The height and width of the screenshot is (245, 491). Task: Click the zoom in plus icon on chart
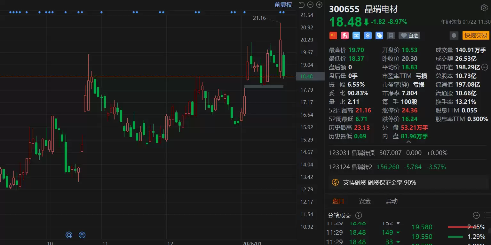pyautogui.click(x=319, y=4)
